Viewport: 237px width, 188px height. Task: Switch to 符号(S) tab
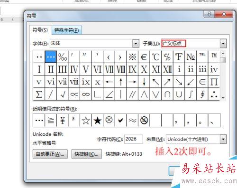click(40, 30)
